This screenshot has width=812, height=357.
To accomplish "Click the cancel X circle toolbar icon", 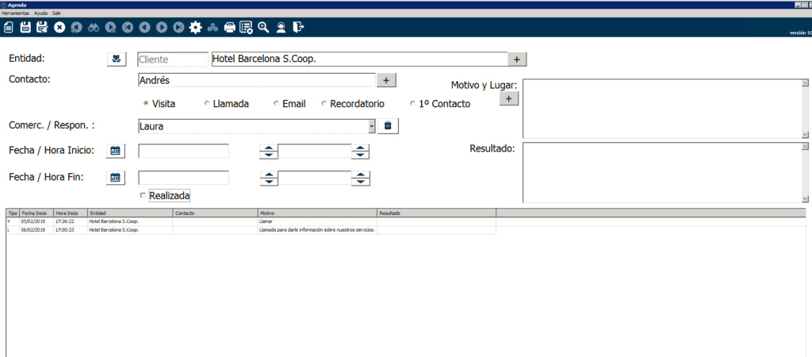I will (x=59, y=28).
